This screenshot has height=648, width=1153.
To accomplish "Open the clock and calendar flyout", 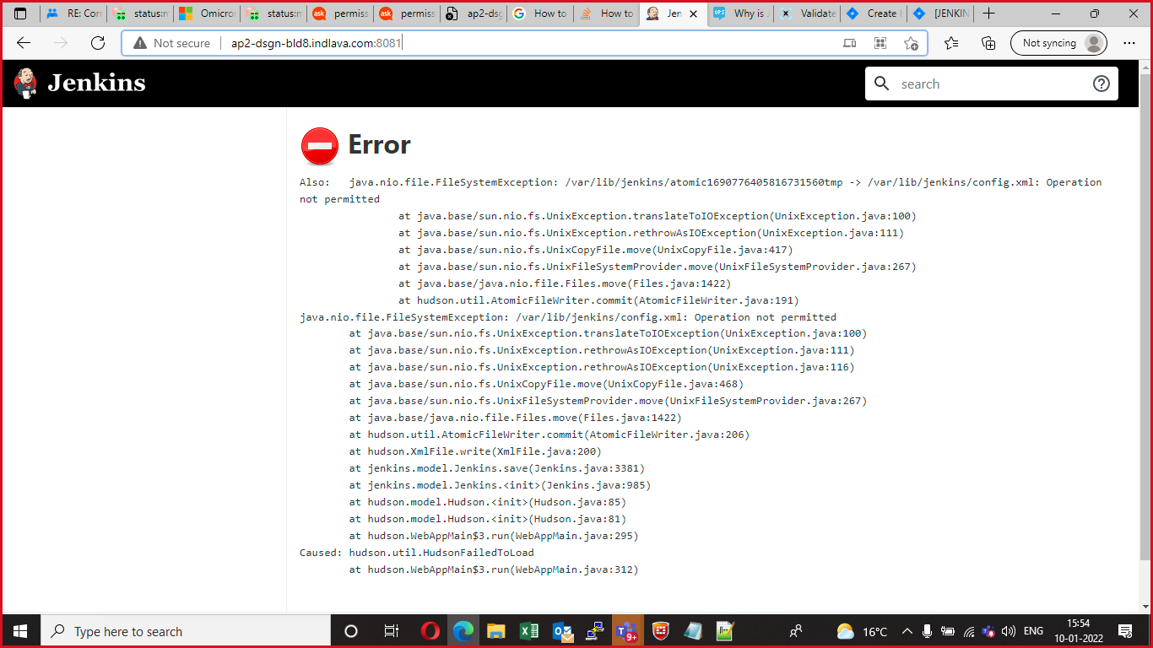I will pyautogui.click(x=1078, y=631).
